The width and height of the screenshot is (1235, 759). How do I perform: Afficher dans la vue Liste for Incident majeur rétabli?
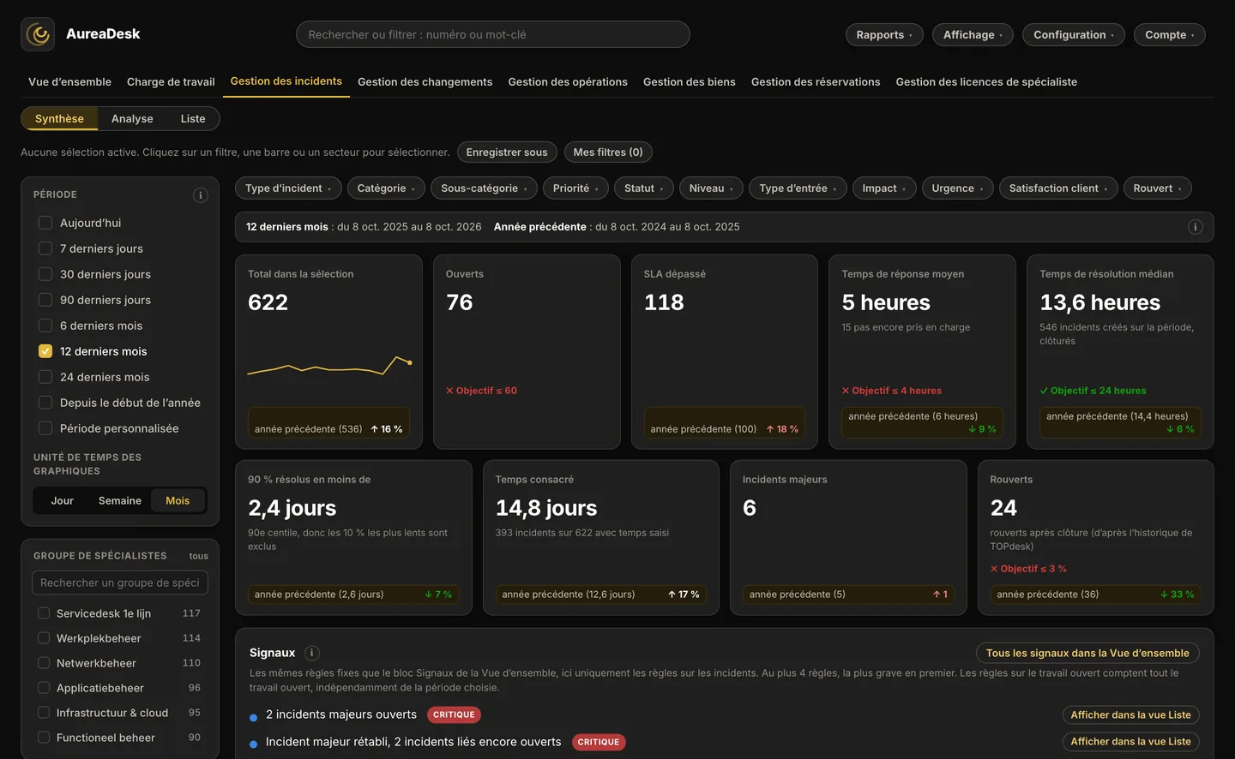[1130, 742]
